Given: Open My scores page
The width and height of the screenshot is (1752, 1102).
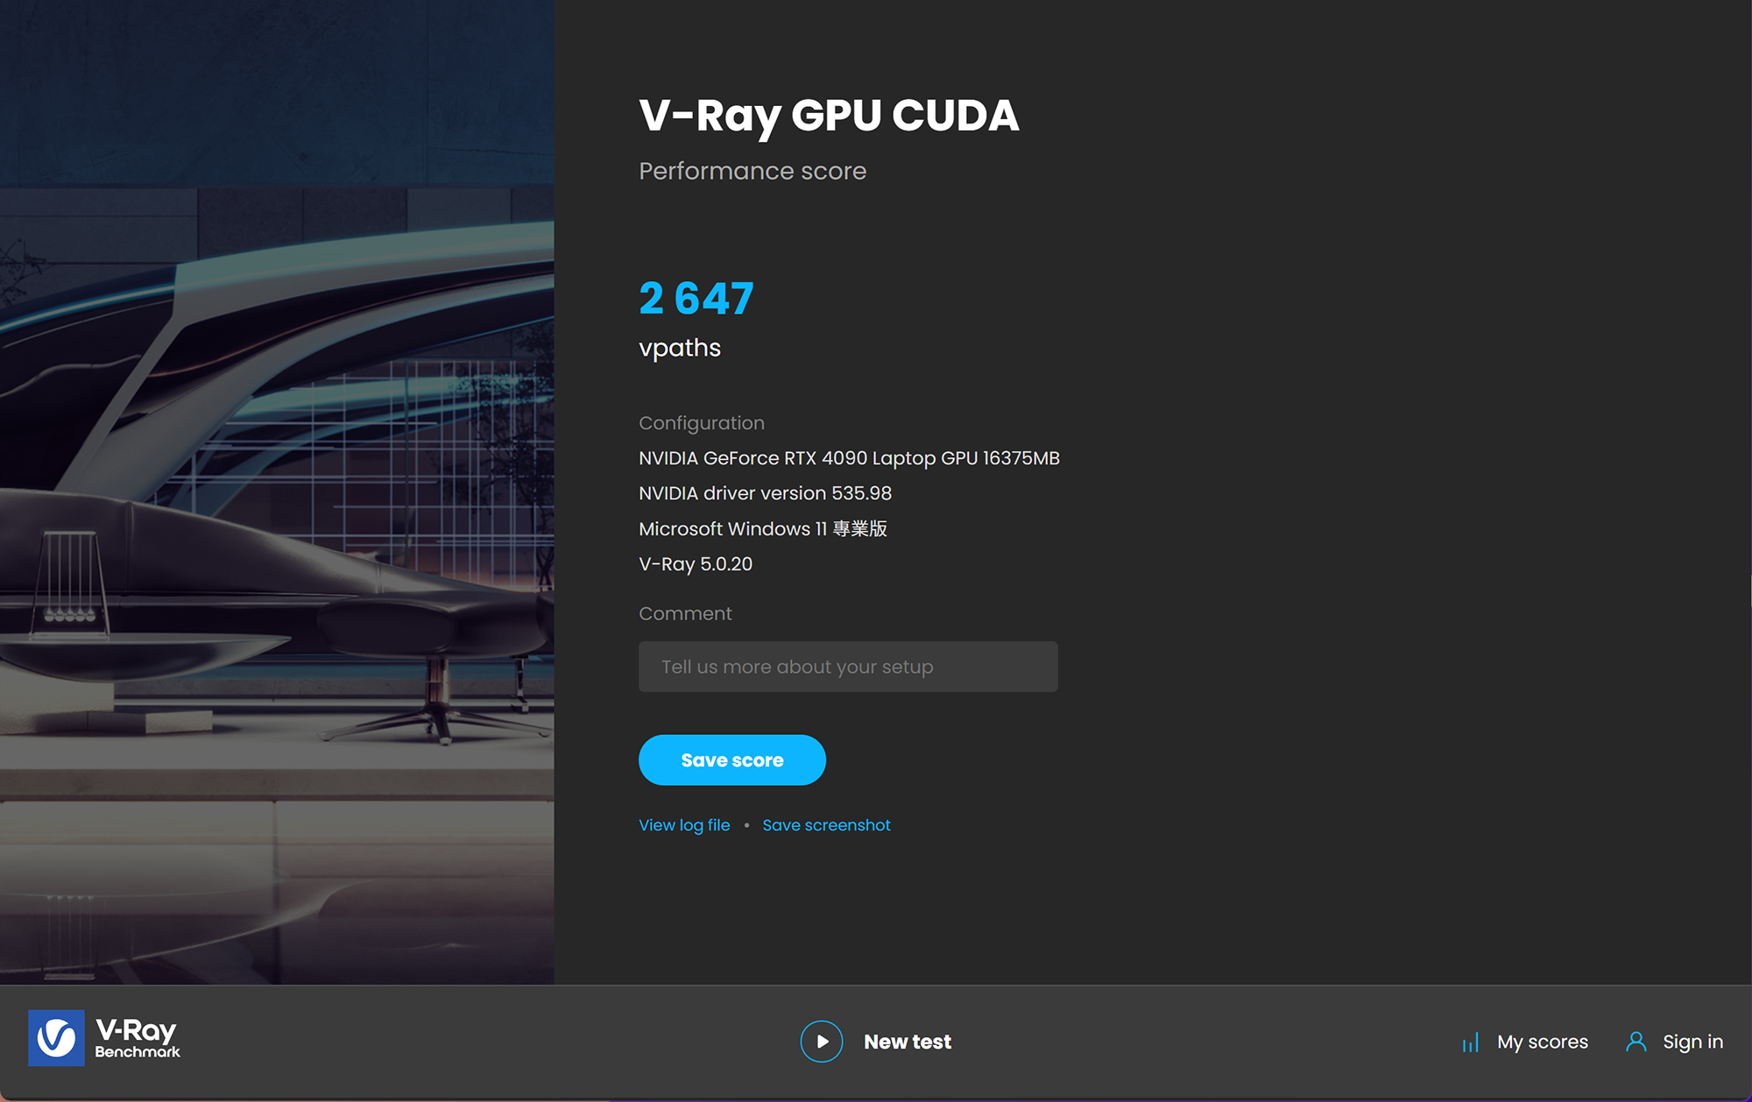Looking at the screenshot, I should click(x=1543, y=1042).
